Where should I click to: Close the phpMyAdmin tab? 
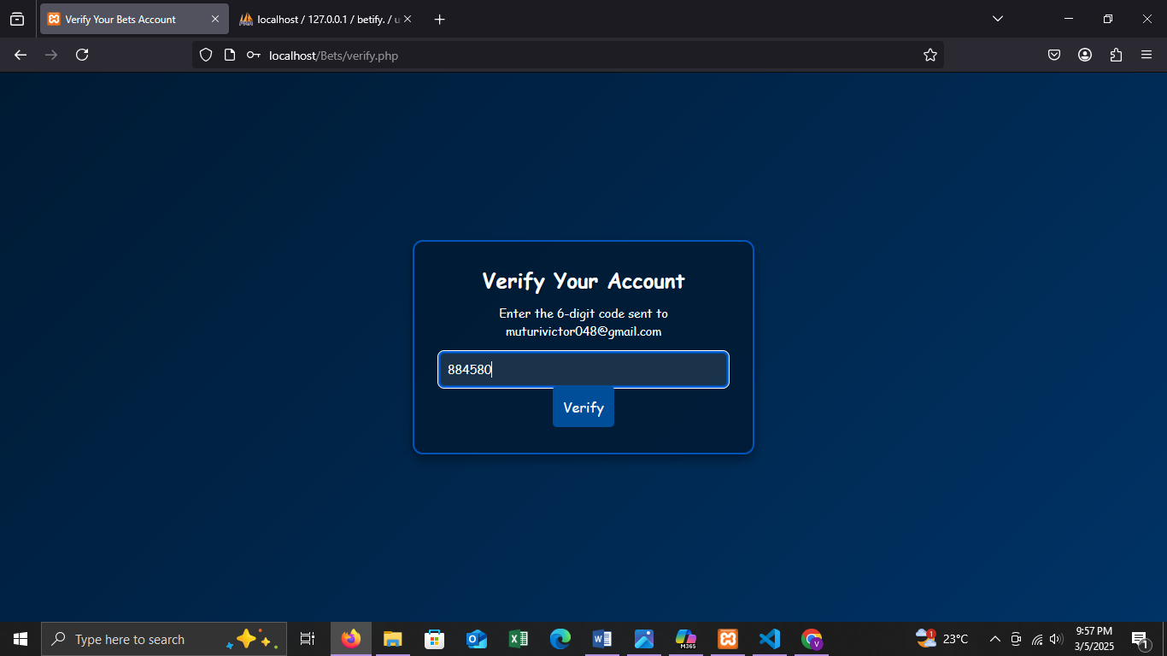pyautogui.click(x=408, y=19)
